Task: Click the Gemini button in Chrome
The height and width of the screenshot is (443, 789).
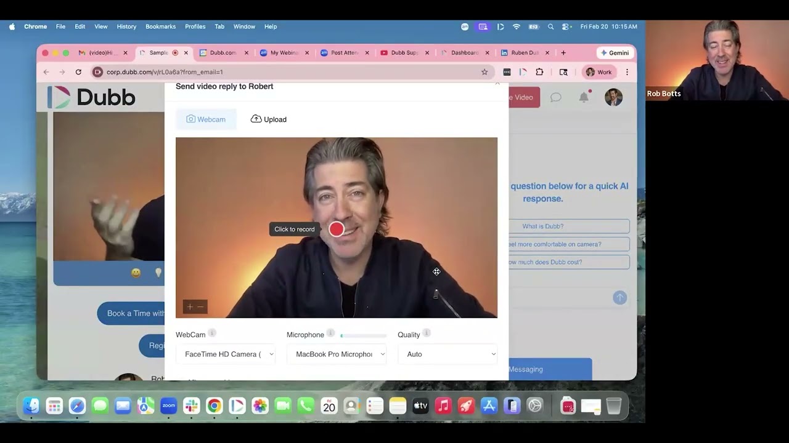Action: [x=614, y=53]
